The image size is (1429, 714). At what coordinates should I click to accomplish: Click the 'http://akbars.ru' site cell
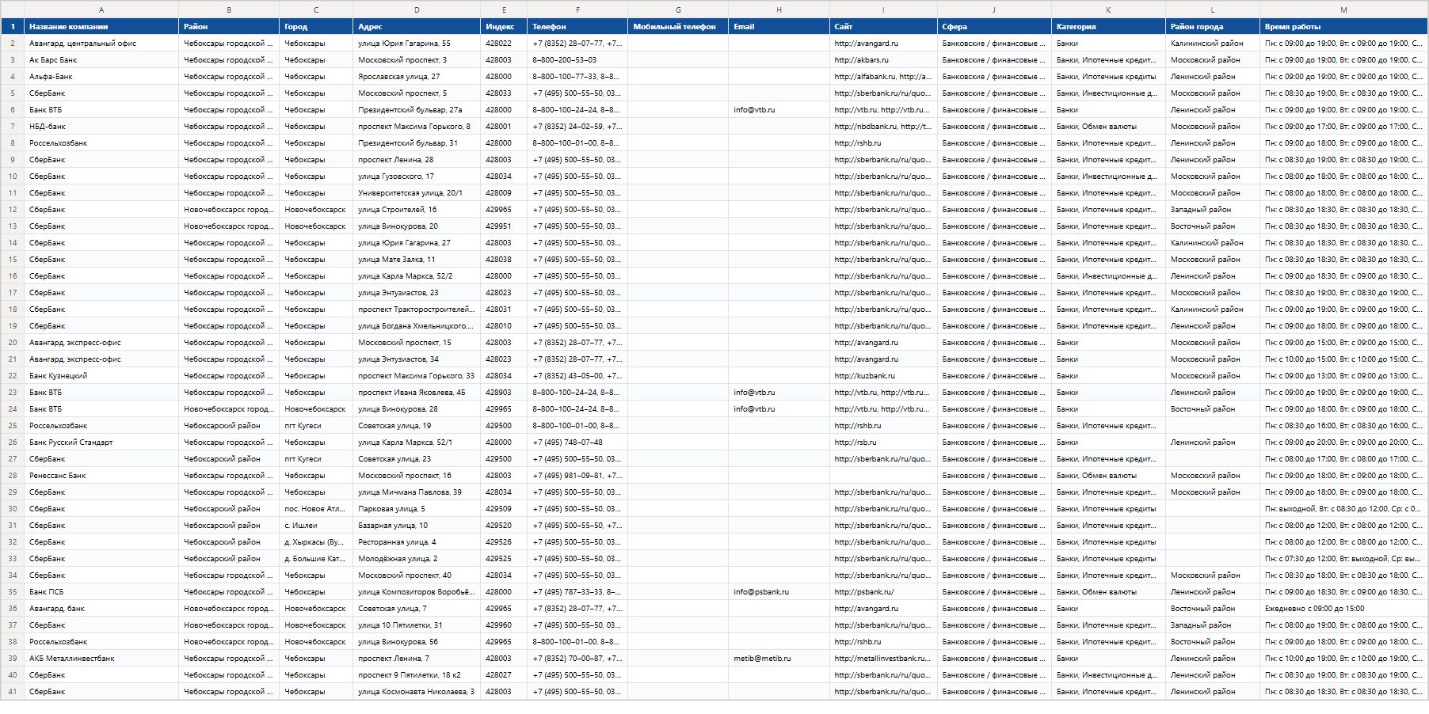(x=883, y=60)
